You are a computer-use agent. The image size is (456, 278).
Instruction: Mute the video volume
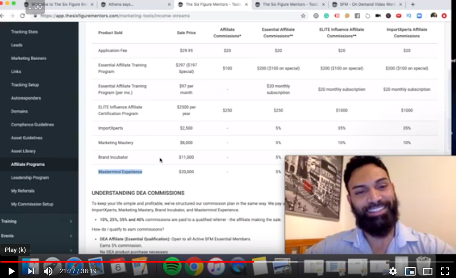pos(48,271)
